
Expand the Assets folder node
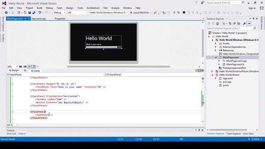(215, 43)
